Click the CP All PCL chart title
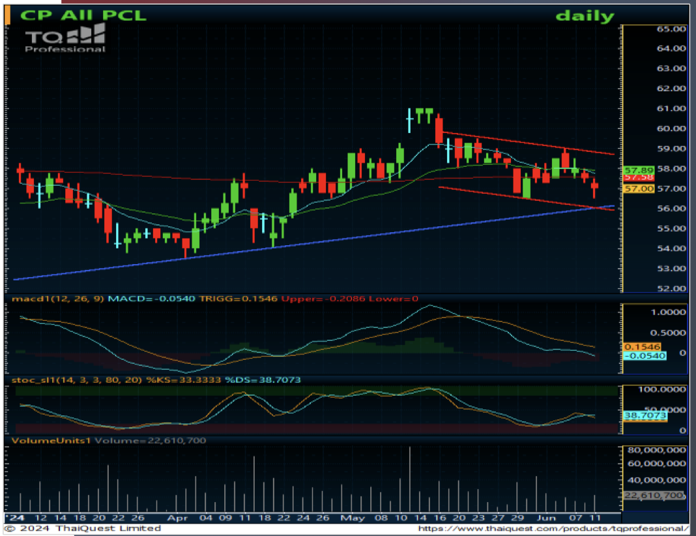696x536 pixels. point(83,15)
